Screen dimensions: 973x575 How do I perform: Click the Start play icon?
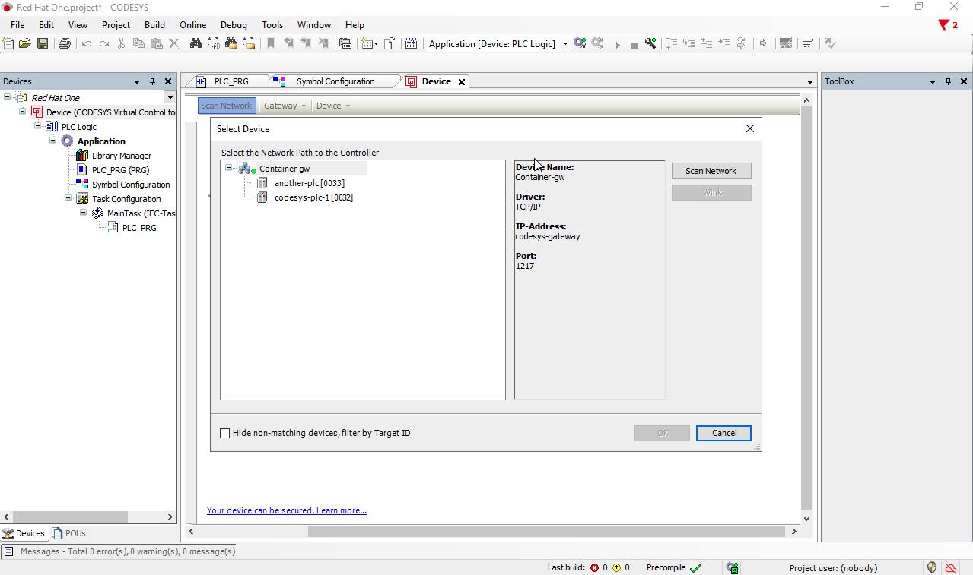pos(617,44)
